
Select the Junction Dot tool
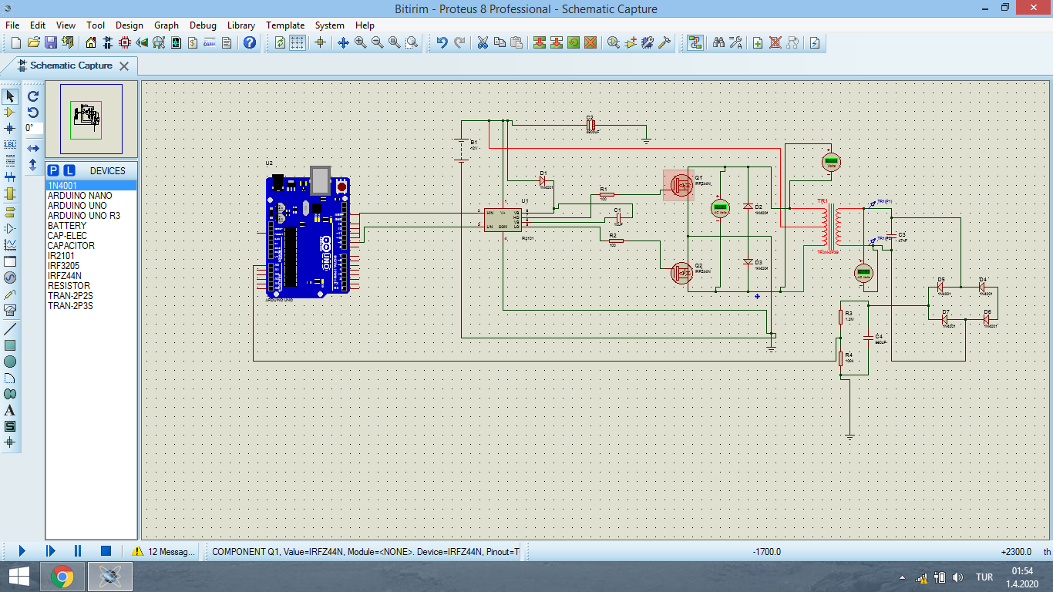(10, 128)
